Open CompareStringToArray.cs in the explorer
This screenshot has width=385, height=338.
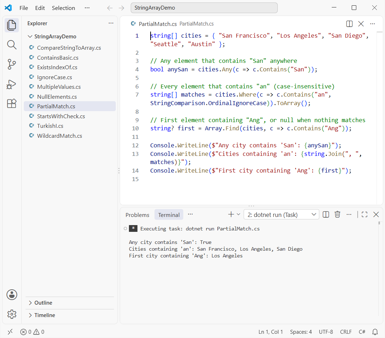(69, 48)
